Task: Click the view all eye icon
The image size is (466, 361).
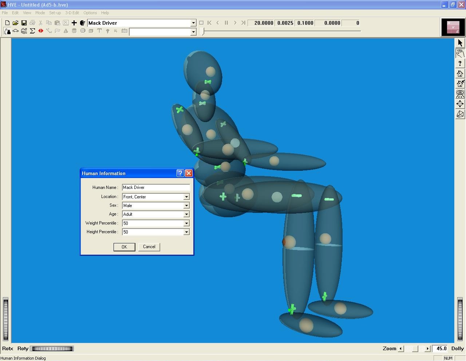Action: pos(460,94)
